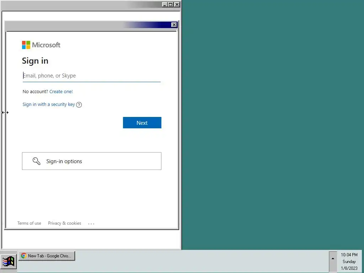Click the date 1/8/2023 in the tray
Viewport: 364px width, 273px height.
point(349,268)
